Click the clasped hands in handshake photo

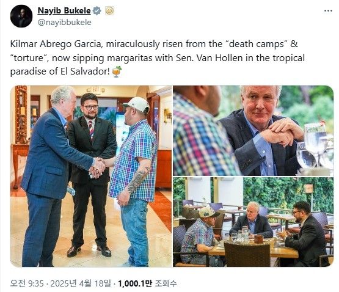tap(97, 167)
